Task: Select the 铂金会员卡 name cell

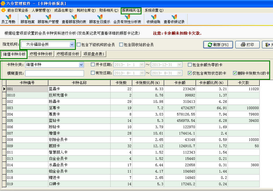Action: pyautogui.click(x=79, y=171)
